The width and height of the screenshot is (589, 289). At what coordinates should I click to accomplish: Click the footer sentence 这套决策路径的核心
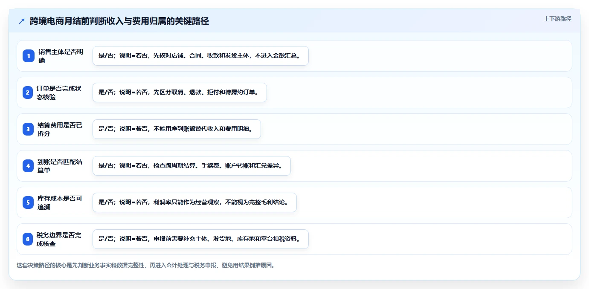tap(146, 265)
